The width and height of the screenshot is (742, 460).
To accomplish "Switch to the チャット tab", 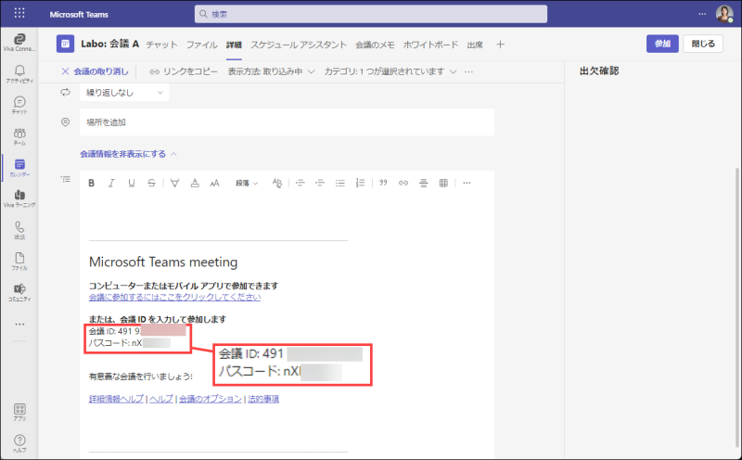I will 161,45.
